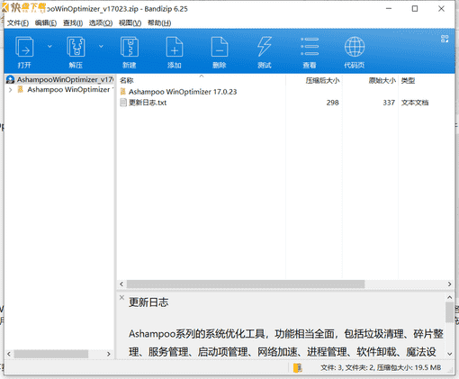Open the dropdown arrow next to 解压

[101, 46]
